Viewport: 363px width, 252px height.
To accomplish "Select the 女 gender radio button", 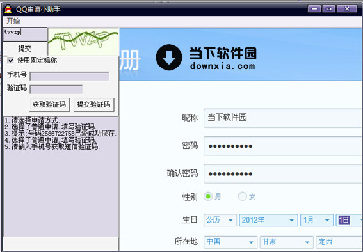I will (x=243, y=196).
